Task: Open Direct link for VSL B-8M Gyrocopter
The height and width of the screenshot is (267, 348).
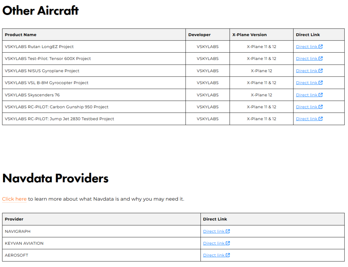Action: tap(309, 83)
